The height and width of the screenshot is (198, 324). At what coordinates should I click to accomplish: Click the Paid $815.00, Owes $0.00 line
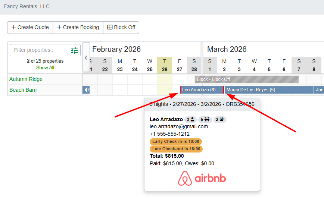click(182, 164)
